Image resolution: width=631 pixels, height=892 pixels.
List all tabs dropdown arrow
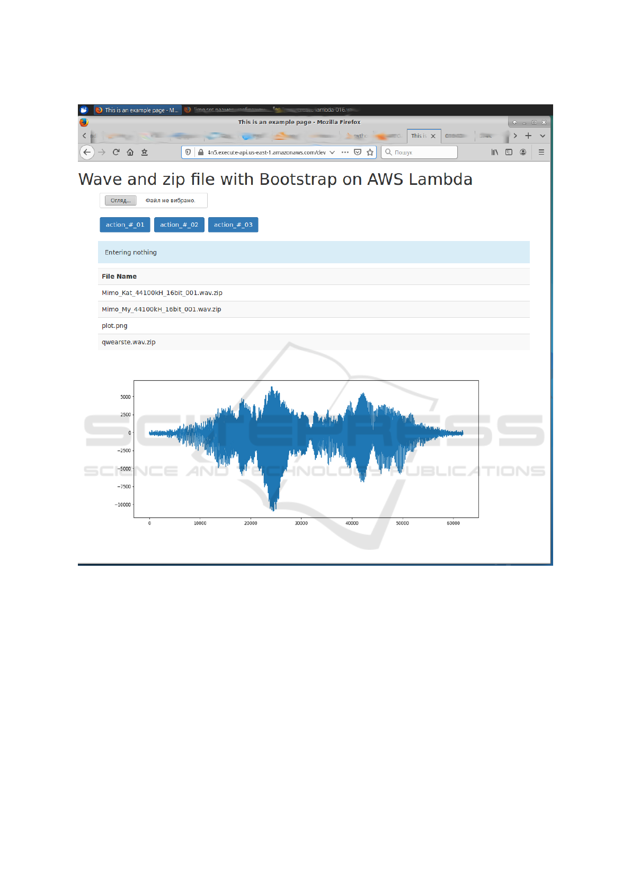tap(543, 136)
